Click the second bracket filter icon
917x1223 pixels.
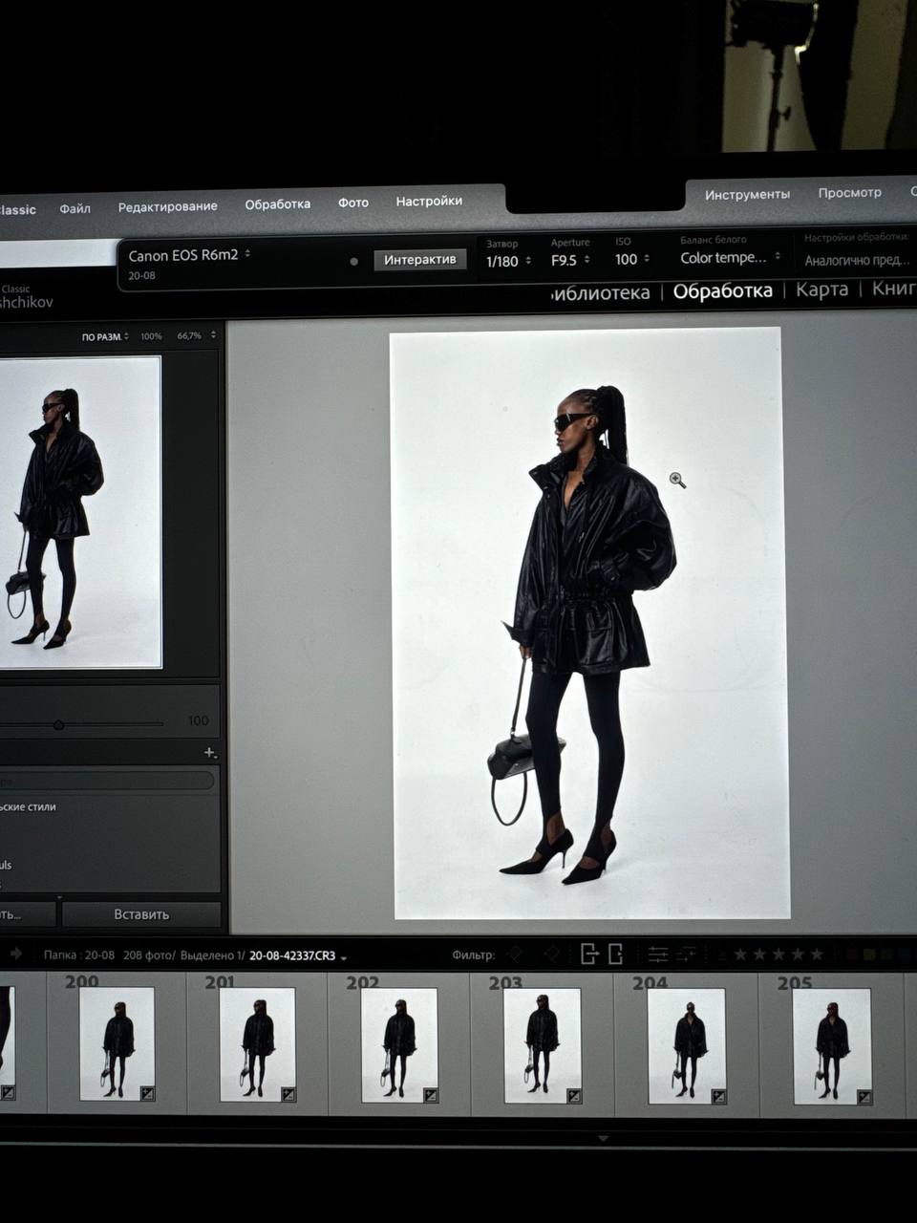coord(616,954)
